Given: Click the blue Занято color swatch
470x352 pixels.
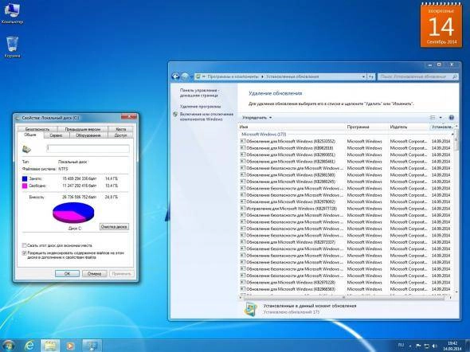Looking at the screenshot, I should [x=25, y=178].
